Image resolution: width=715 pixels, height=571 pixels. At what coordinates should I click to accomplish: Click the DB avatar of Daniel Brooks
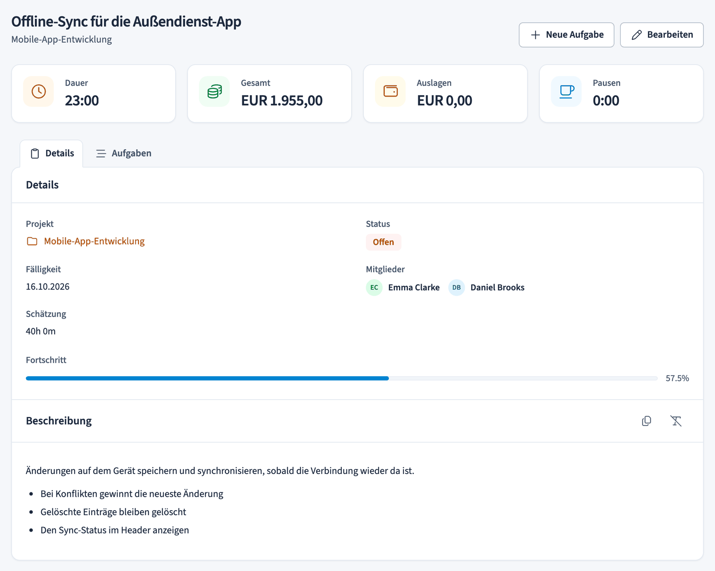point(456,287)
